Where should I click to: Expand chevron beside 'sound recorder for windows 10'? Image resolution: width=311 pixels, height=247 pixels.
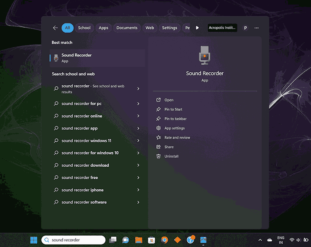tap(138, 153)
